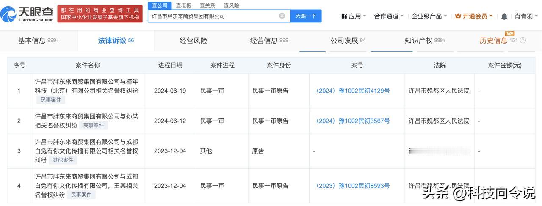This screenshot has width=542, height=206.
Task: Click the TianYanCha logo
Action: pyautogui.click(x=28, y=14)
